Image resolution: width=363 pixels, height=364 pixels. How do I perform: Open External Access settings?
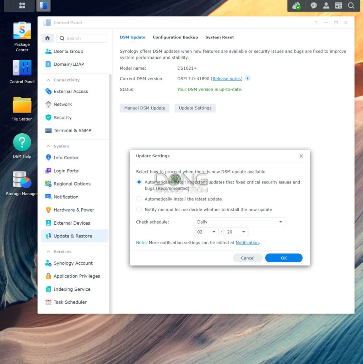tap(75, 91)
